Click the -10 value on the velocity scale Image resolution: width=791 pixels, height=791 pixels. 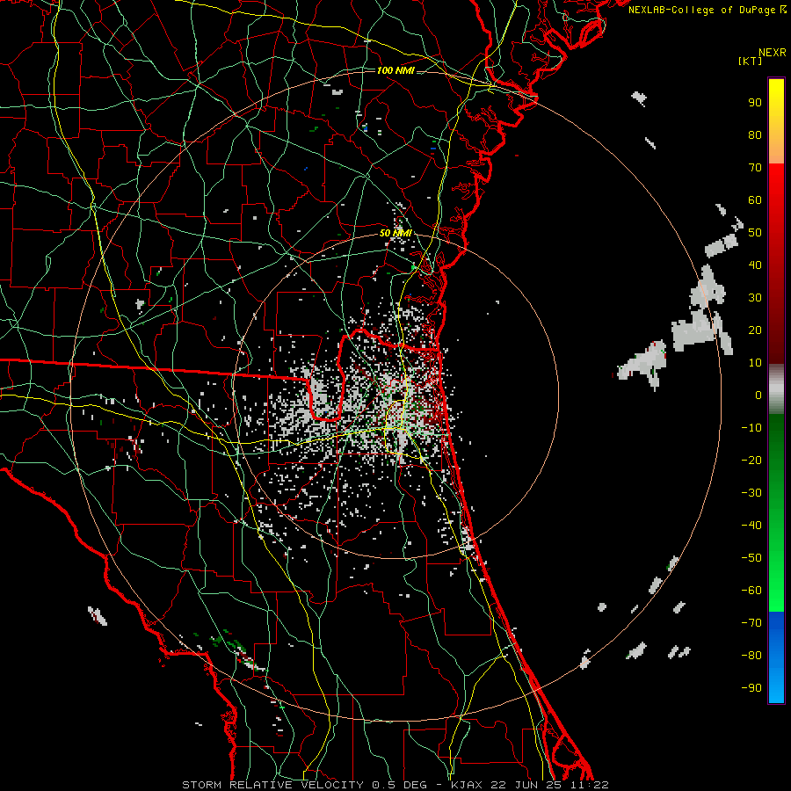coord(751,428)
